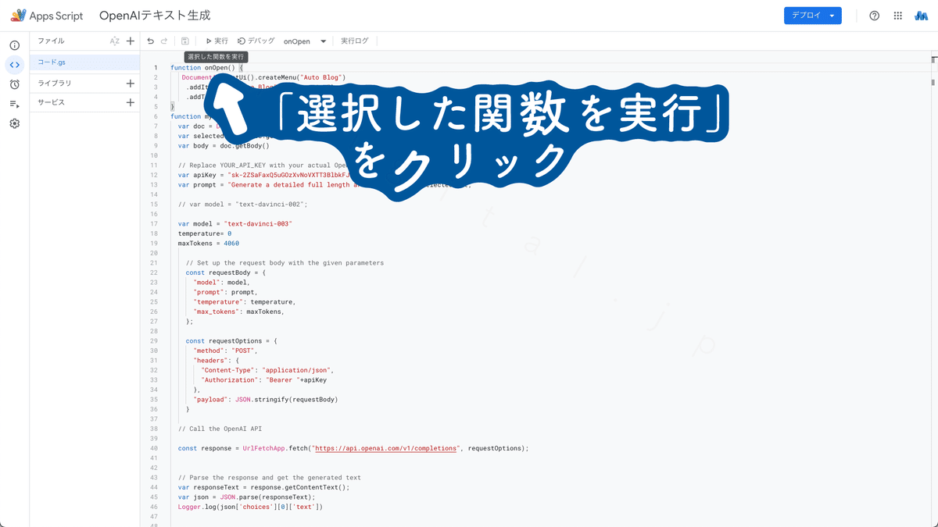Add a library with the plus icon

131,83
